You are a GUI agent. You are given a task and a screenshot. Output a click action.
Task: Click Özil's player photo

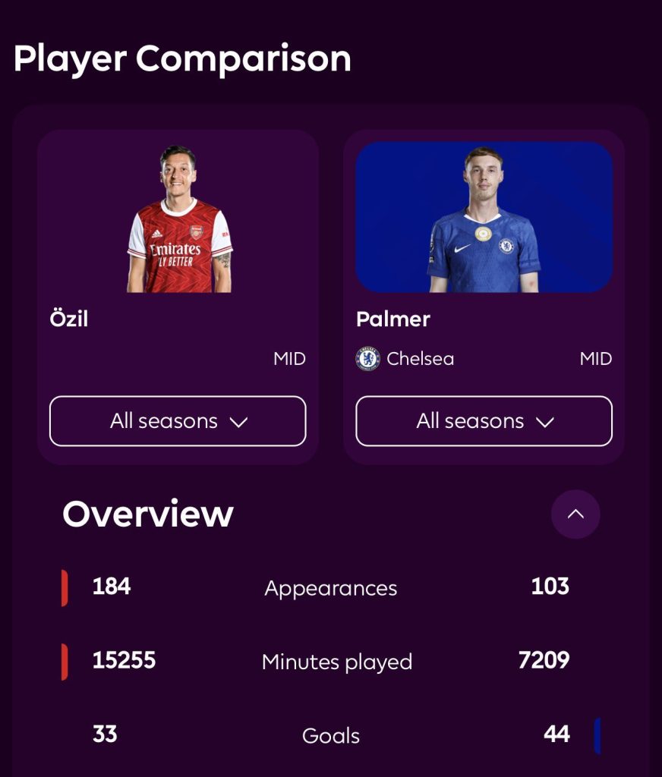click(x=177, y=216)
